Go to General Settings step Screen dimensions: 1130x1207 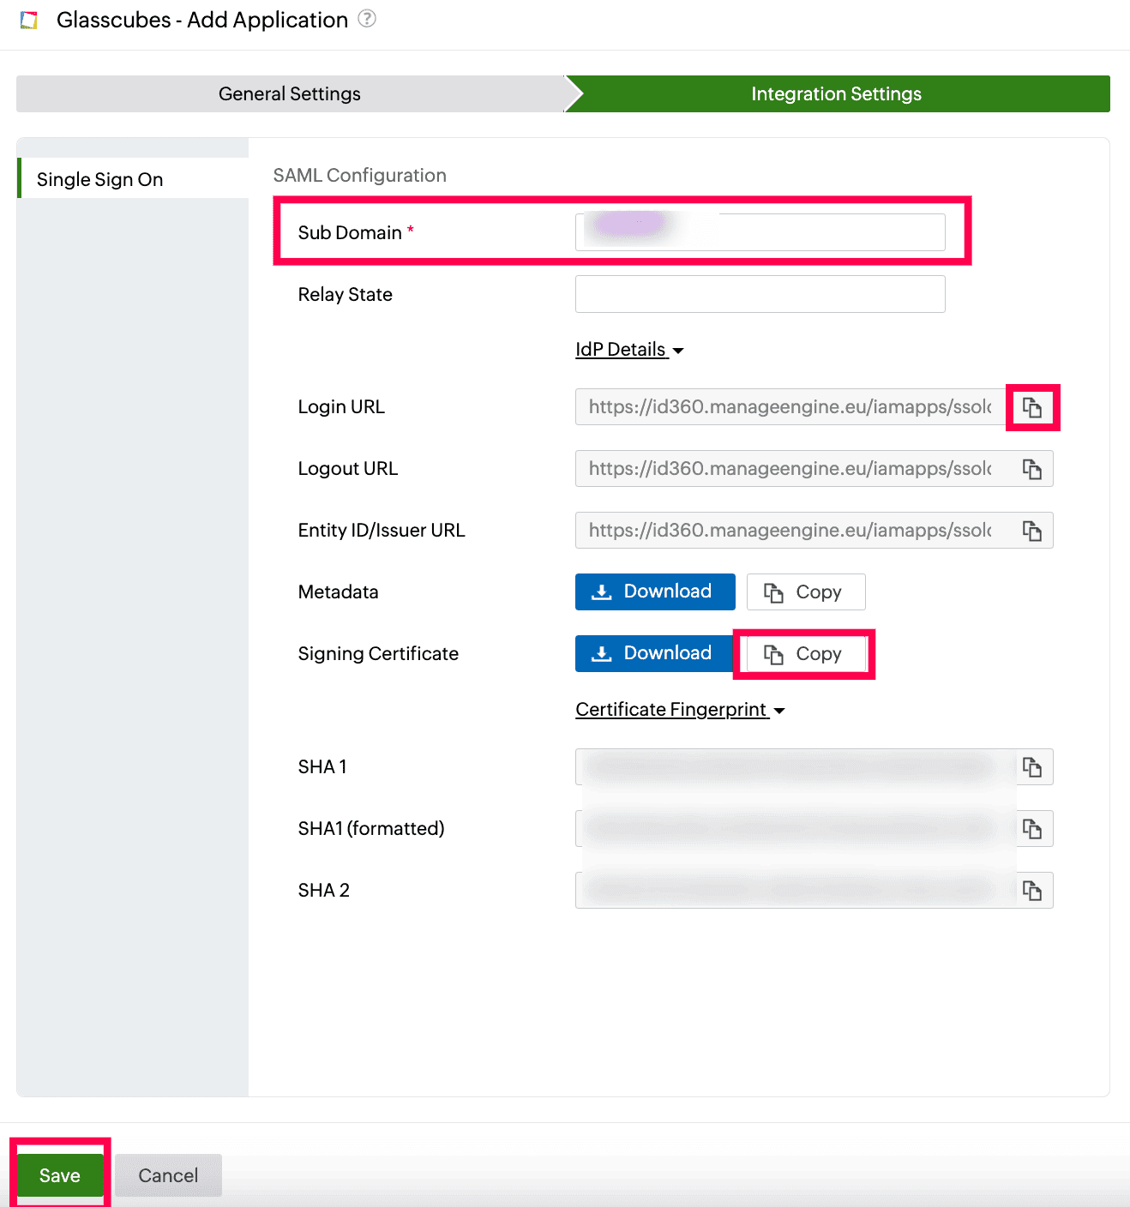(290, 93)
